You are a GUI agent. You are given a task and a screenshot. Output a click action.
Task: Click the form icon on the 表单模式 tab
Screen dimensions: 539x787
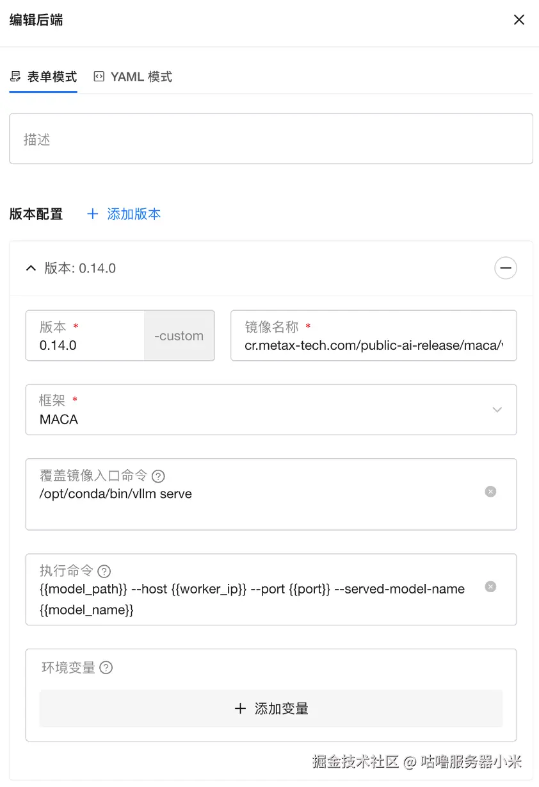15,77
